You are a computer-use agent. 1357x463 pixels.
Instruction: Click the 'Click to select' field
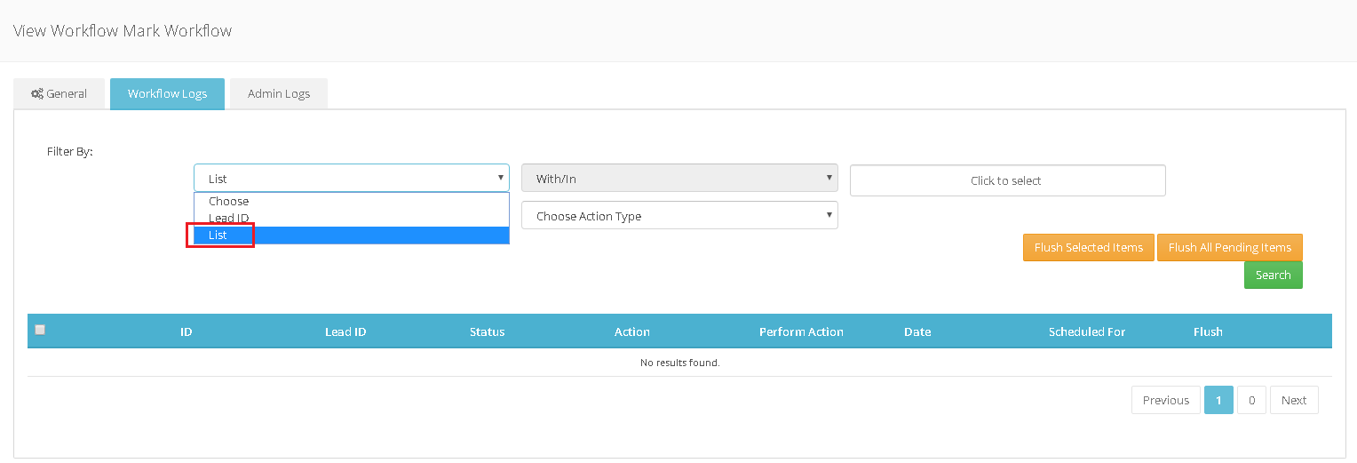[1007, 180]
